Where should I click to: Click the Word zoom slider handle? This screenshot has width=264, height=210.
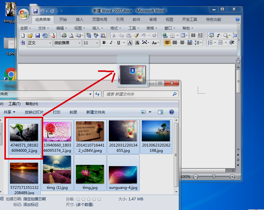[x=214, y=176]
